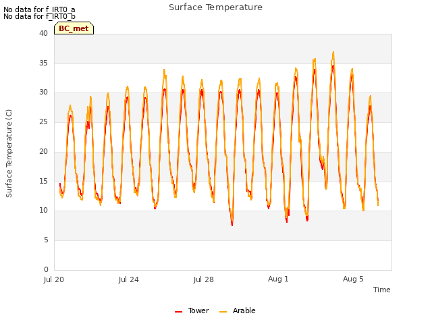Click the 25 y-axis tick label
The height and width of the screenshot is (324, 432).
point(43,122)
